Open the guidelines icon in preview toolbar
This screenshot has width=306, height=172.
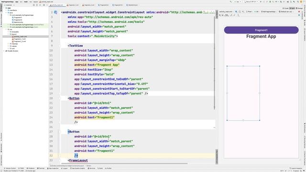(239, 15)
